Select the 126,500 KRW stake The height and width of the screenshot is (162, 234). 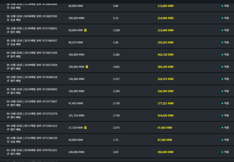pyautogui.click(x=76, y=79)
